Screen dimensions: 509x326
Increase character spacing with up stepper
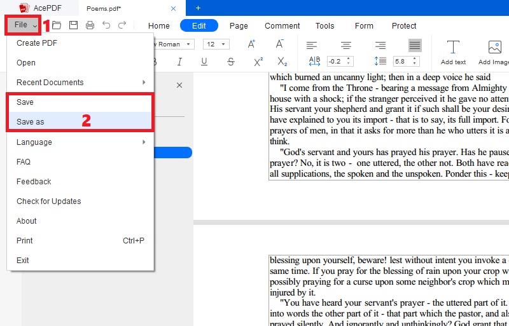click(349, 59)
